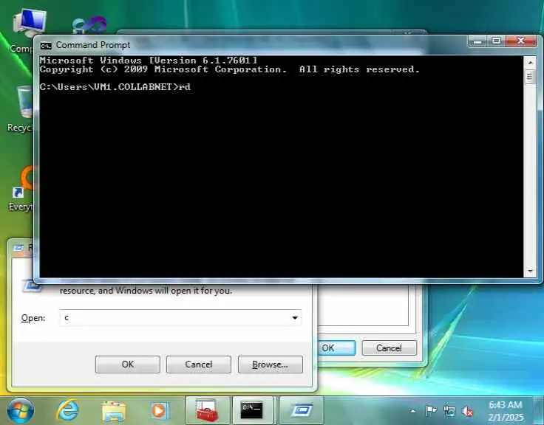Click the Show desktop strip on the taskbar
The image size is (544, 425).
pos(539,411)
